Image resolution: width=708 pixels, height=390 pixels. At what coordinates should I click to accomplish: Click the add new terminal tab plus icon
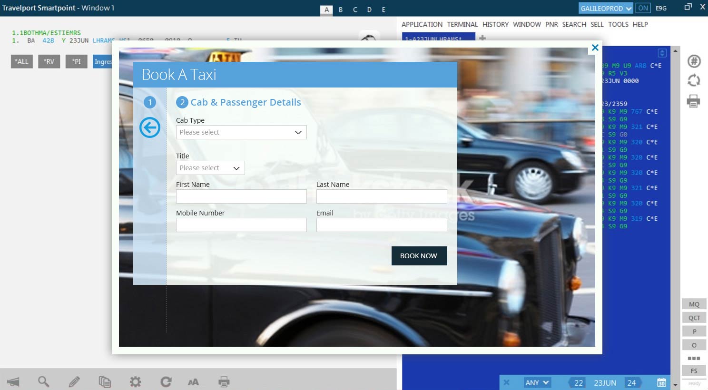coord(482,38)
